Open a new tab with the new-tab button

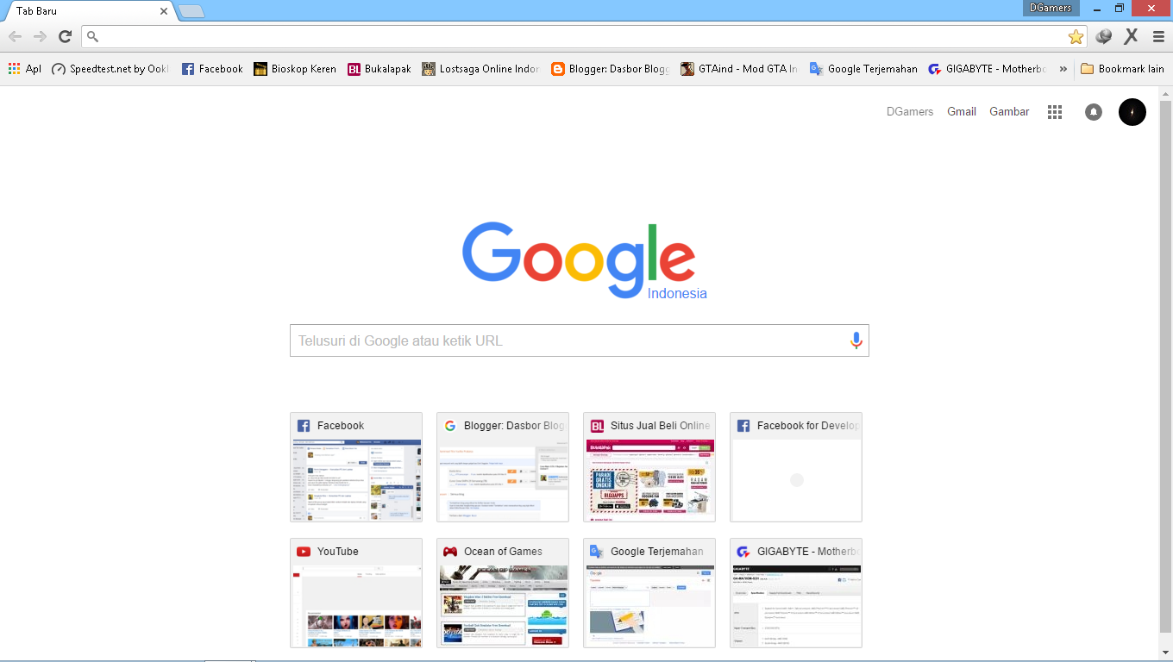pos(191,11)
